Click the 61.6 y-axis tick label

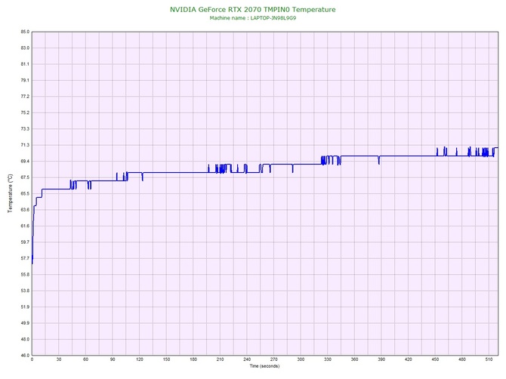pyautogui.click(x=25, y=226)
